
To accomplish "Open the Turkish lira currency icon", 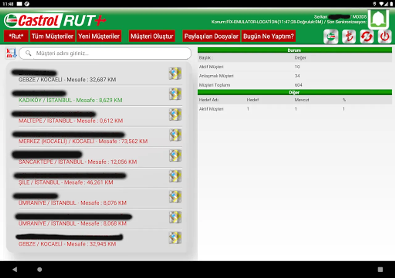I will point(349,37).
